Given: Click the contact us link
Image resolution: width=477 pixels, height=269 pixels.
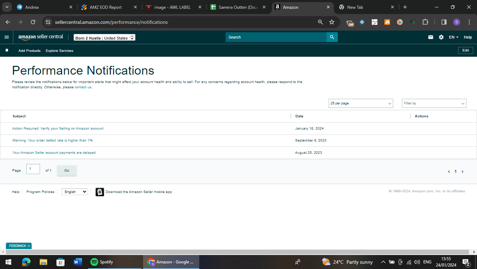Looking at the screenshot, I should point(83,87).
